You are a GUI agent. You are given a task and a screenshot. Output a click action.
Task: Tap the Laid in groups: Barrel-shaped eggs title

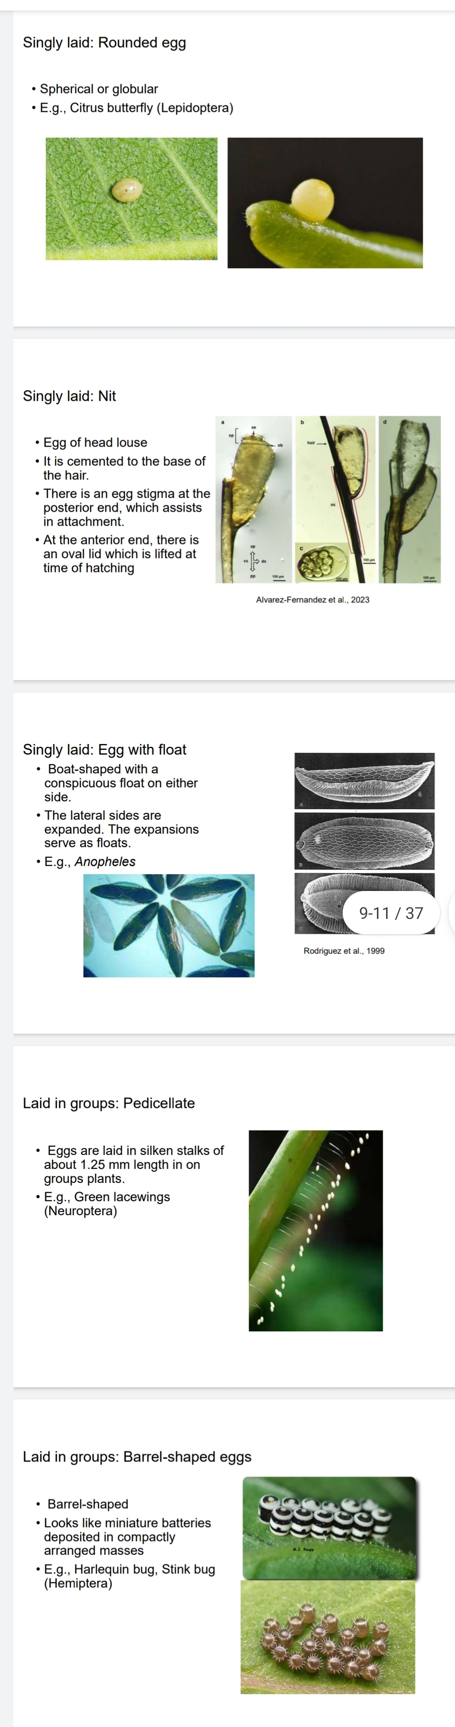pos(137,1456)
